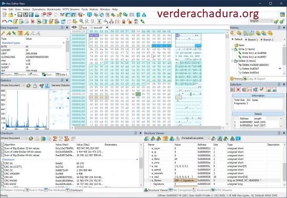Click the Save floppy disk icon

pos(20,15)
